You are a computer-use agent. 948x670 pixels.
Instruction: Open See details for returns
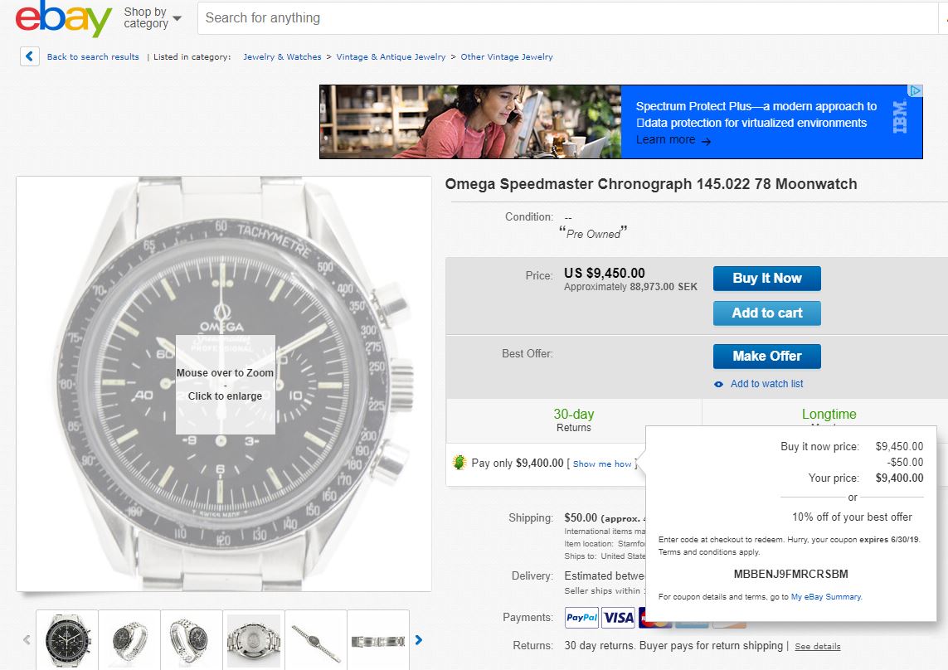click(817, 646)
